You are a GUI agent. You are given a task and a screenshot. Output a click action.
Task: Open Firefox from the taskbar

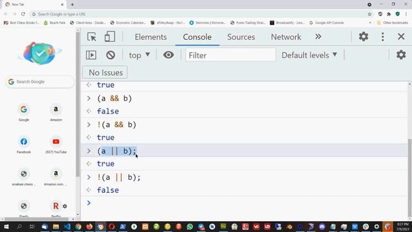tap(89, 226)
